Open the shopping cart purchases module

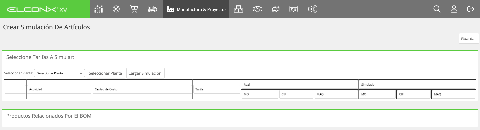click(134, 9)
